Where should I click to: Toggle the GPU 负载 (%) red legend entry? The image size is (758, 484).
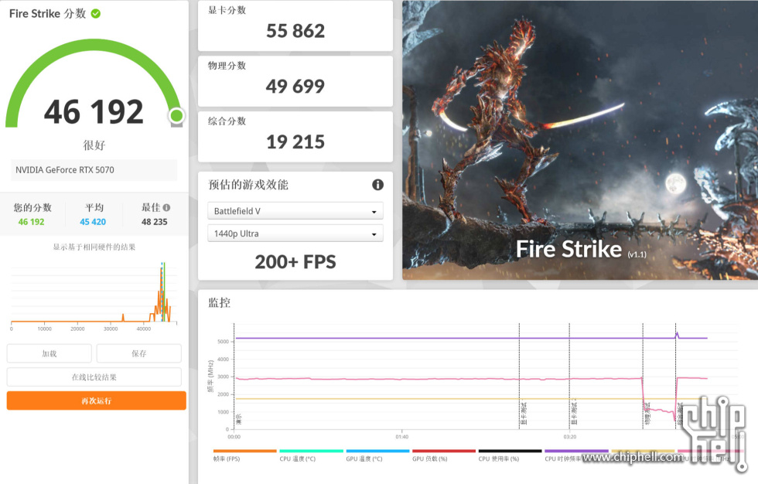point(443,456)
